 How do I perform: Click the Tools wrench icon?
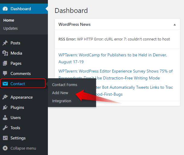click(x=5, y=128)
